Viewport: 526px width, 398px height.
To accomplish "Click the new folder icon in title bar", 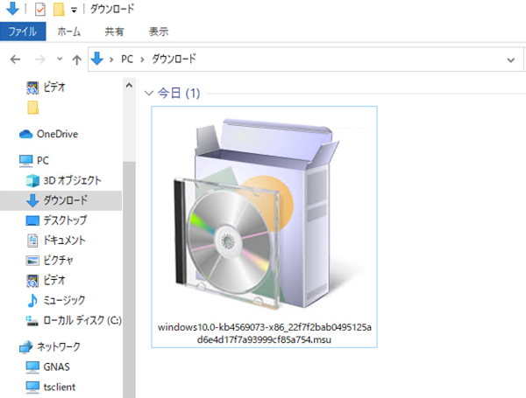I will tap(59, 10).
